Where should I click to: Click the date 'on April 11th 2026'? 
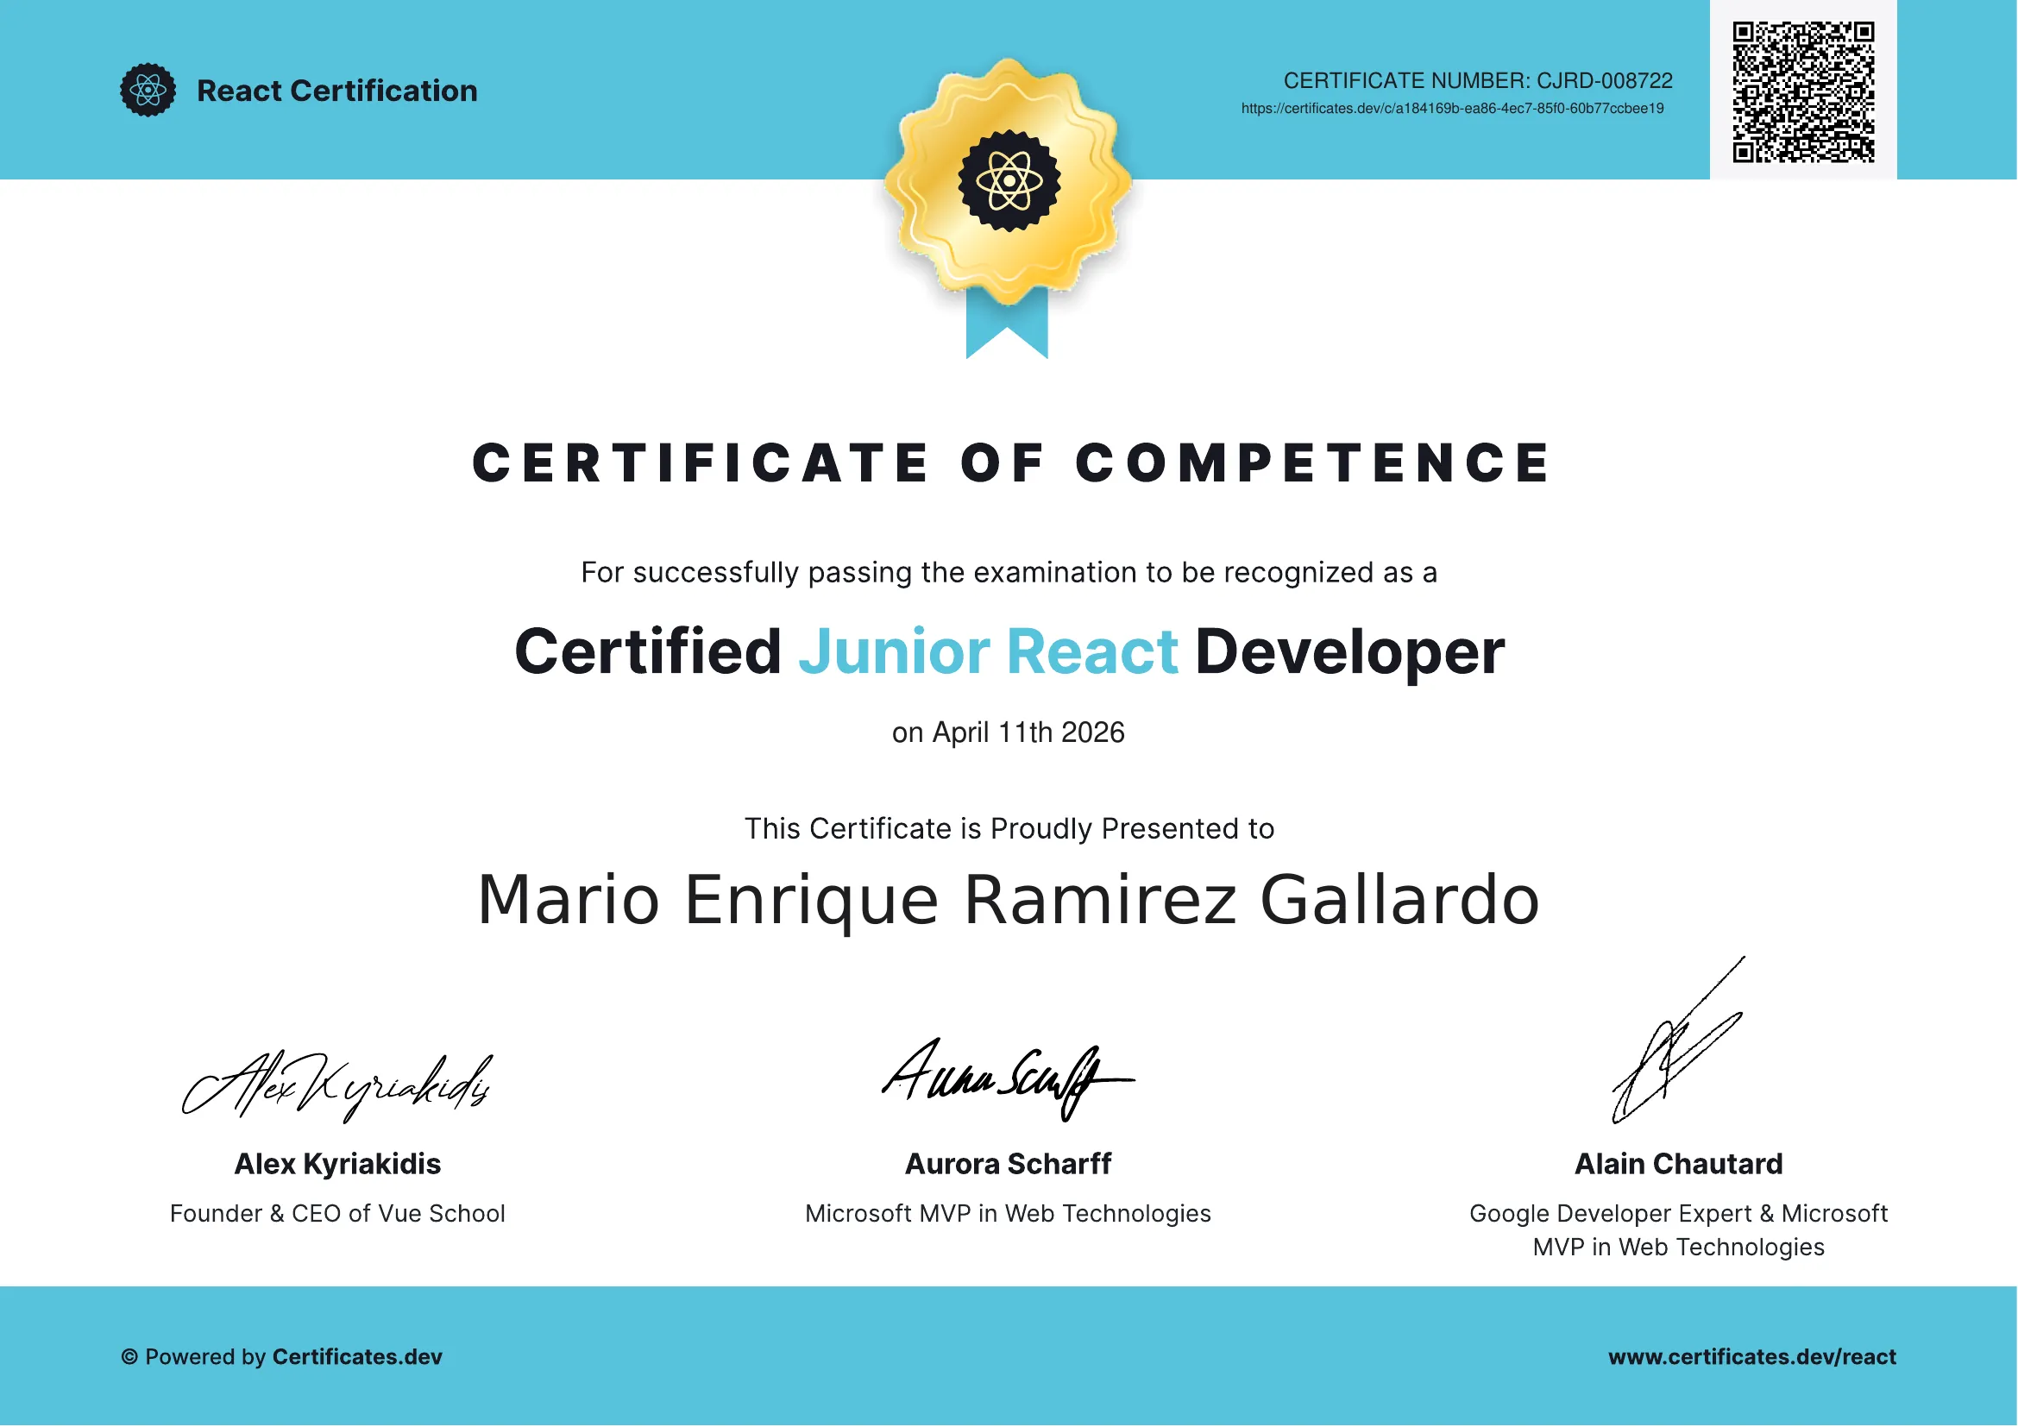(1008, 732)
